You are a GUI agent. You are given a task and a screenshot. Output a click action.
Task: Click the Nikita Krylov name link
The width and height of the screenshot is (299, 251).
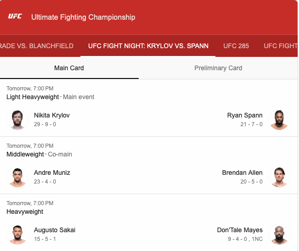52,115
